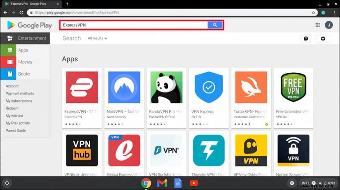This screenshot has height=190, width=340.
Task: Open the Nord Security developer name
Action: point(116,117)
